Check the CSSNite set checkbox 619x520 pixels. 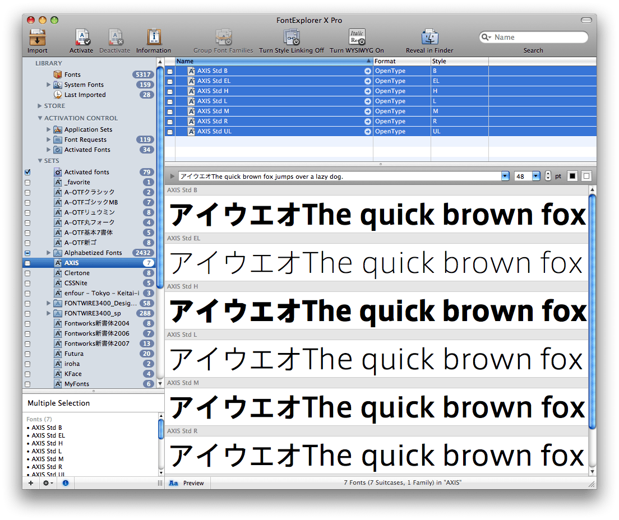pos(27,284)
